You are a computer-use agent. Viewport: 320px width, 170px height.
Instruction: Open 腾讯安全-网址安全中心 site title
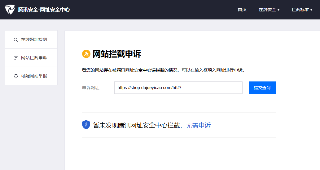point(44,10)
